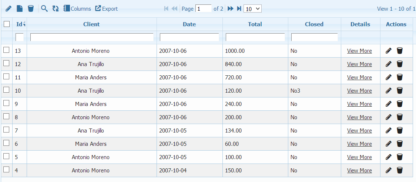Click the Client filter input field
The width and height of the screenshot is (416, 182).
[92, 37]
